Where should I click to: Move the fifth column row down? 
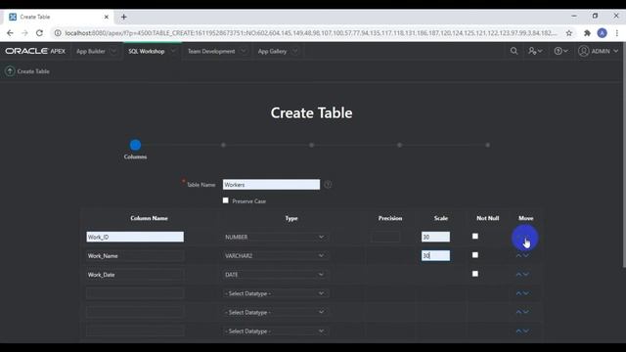526,312
